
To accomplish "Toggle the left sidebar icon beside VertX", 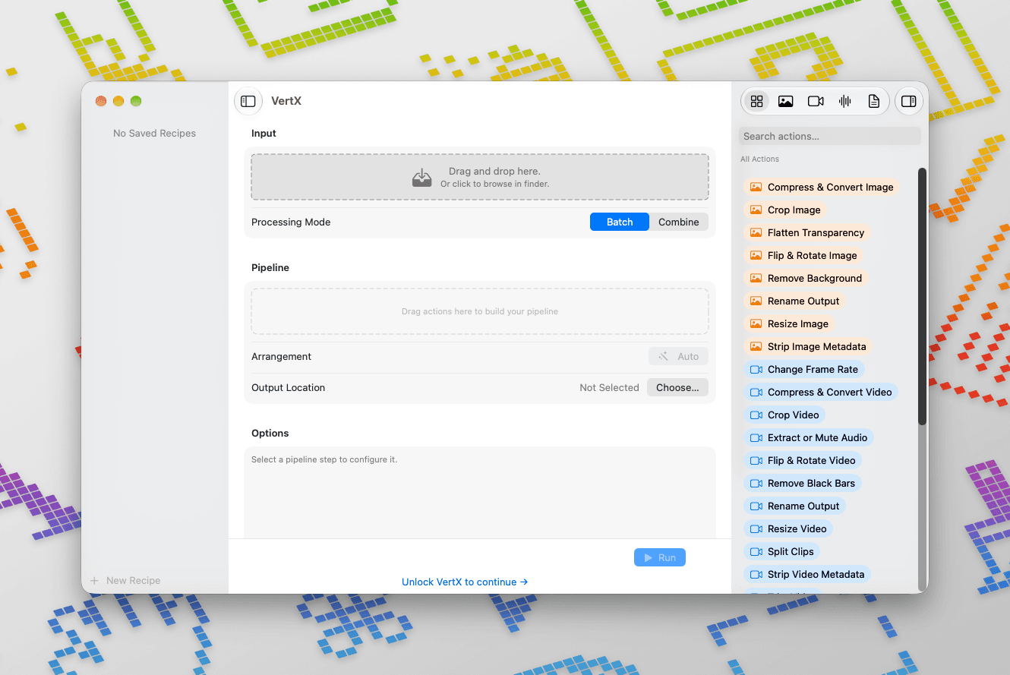I will pyautogui.click(x=248, y=101).
